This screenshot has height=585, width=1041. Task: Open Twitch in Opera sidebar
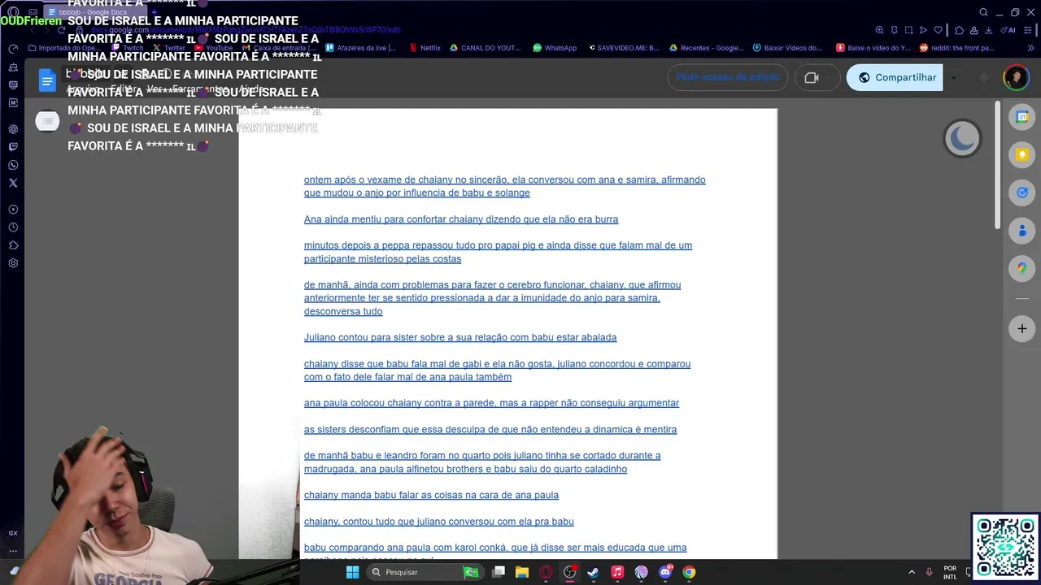pyautogui.click(x=13, y=147)
